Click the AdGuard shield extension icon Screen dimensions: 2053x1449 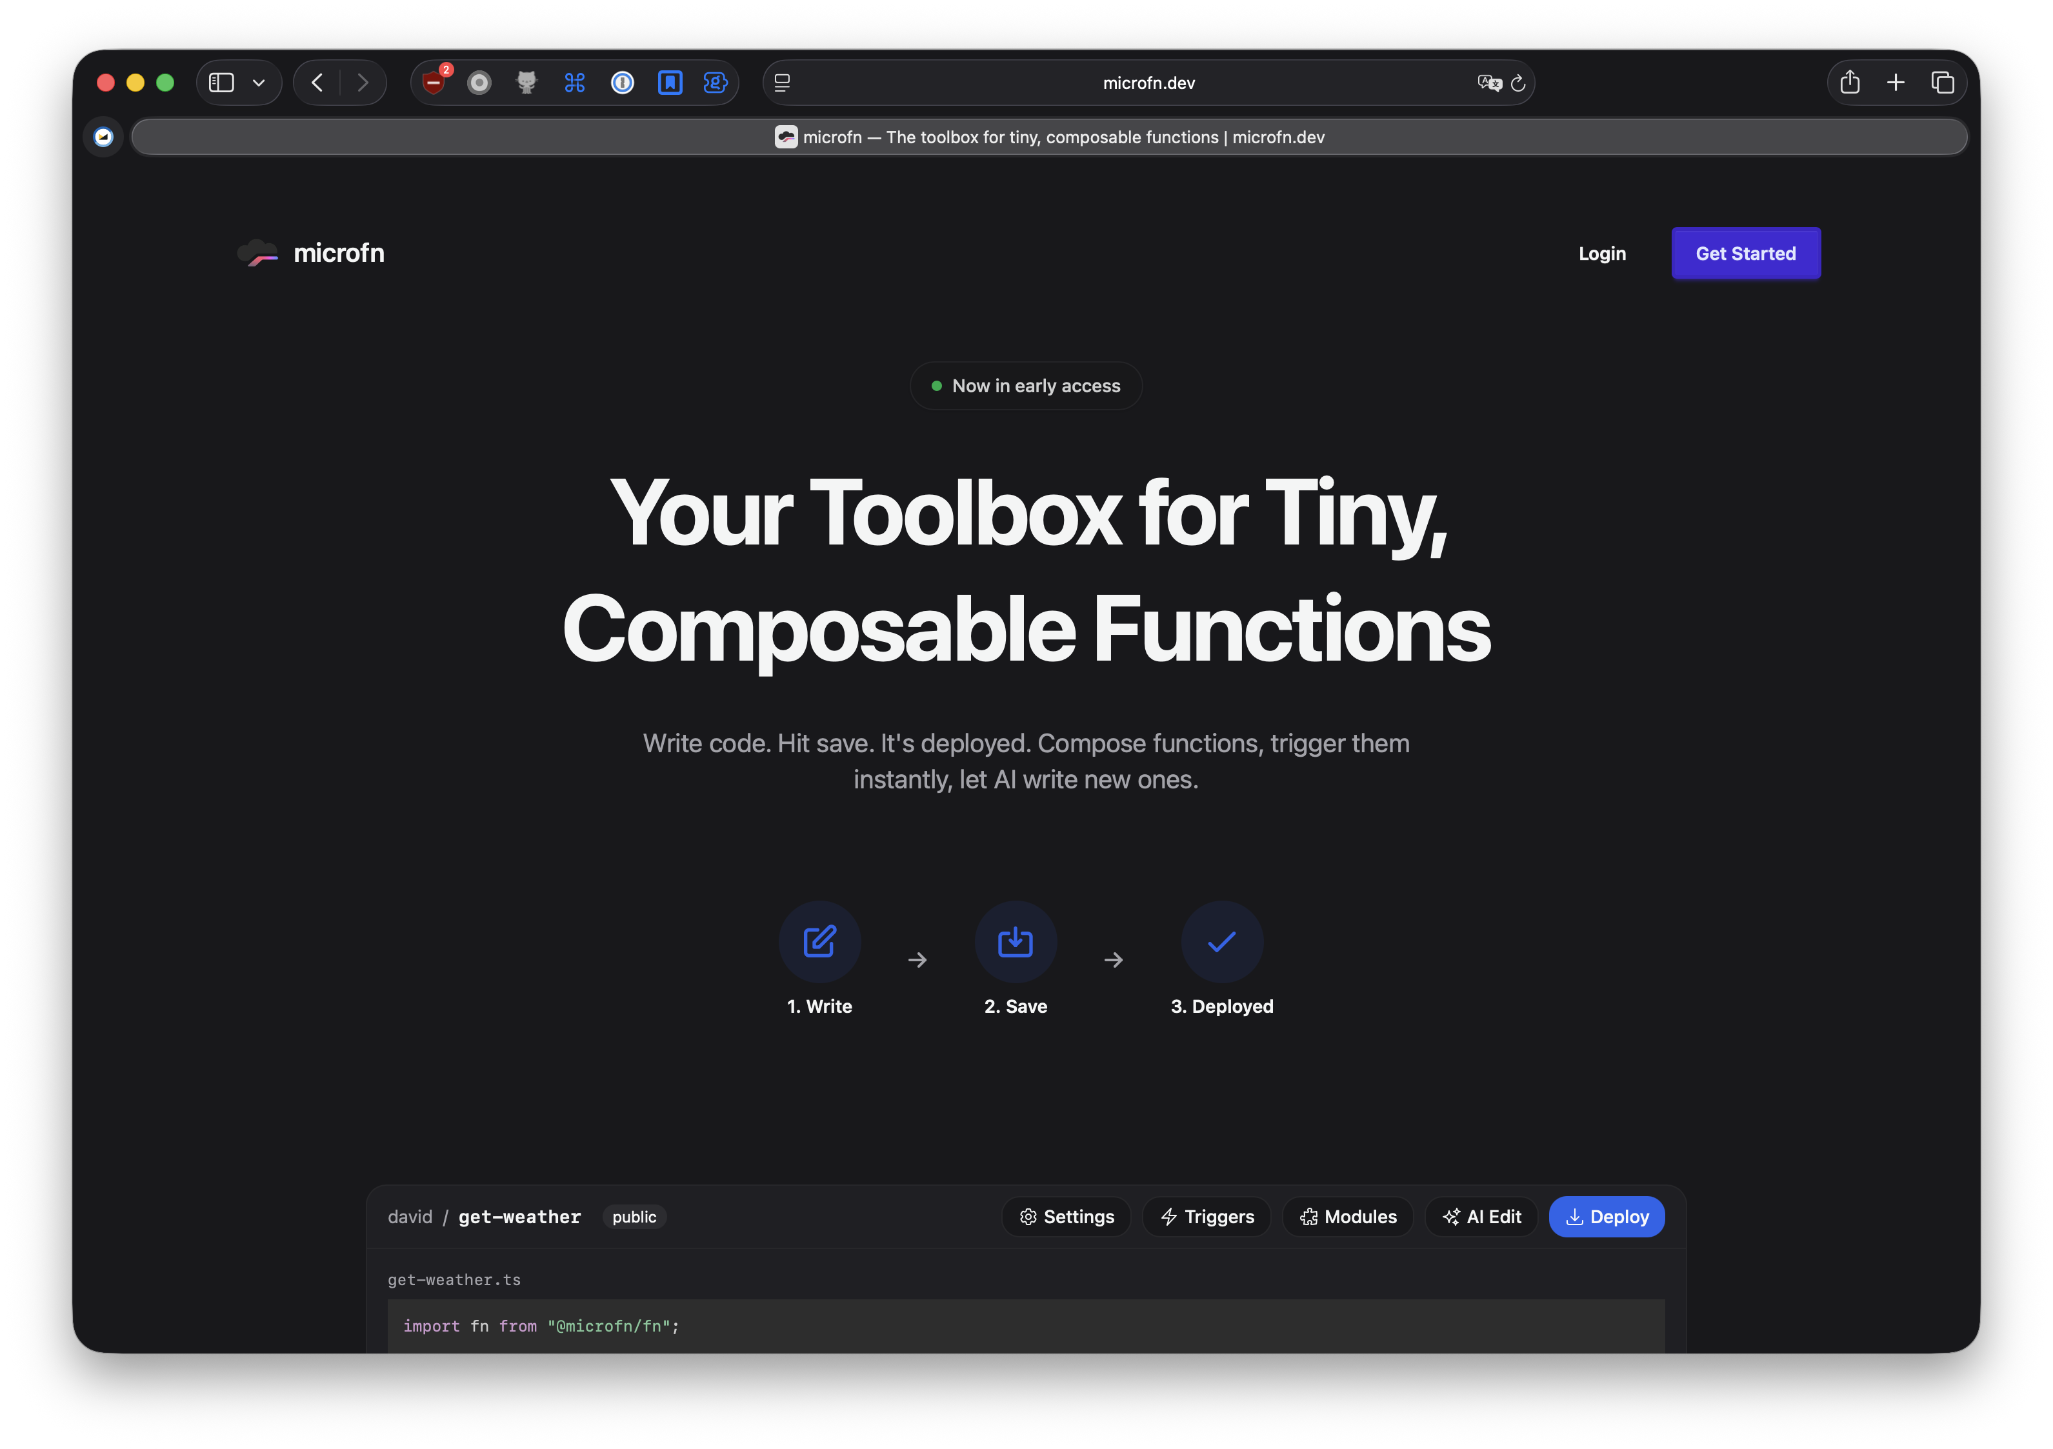pyautogui.click(x=434, y=82)
